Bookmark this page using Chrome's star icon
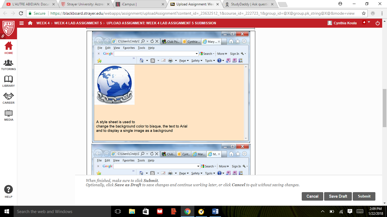 [x=363, y=13]
